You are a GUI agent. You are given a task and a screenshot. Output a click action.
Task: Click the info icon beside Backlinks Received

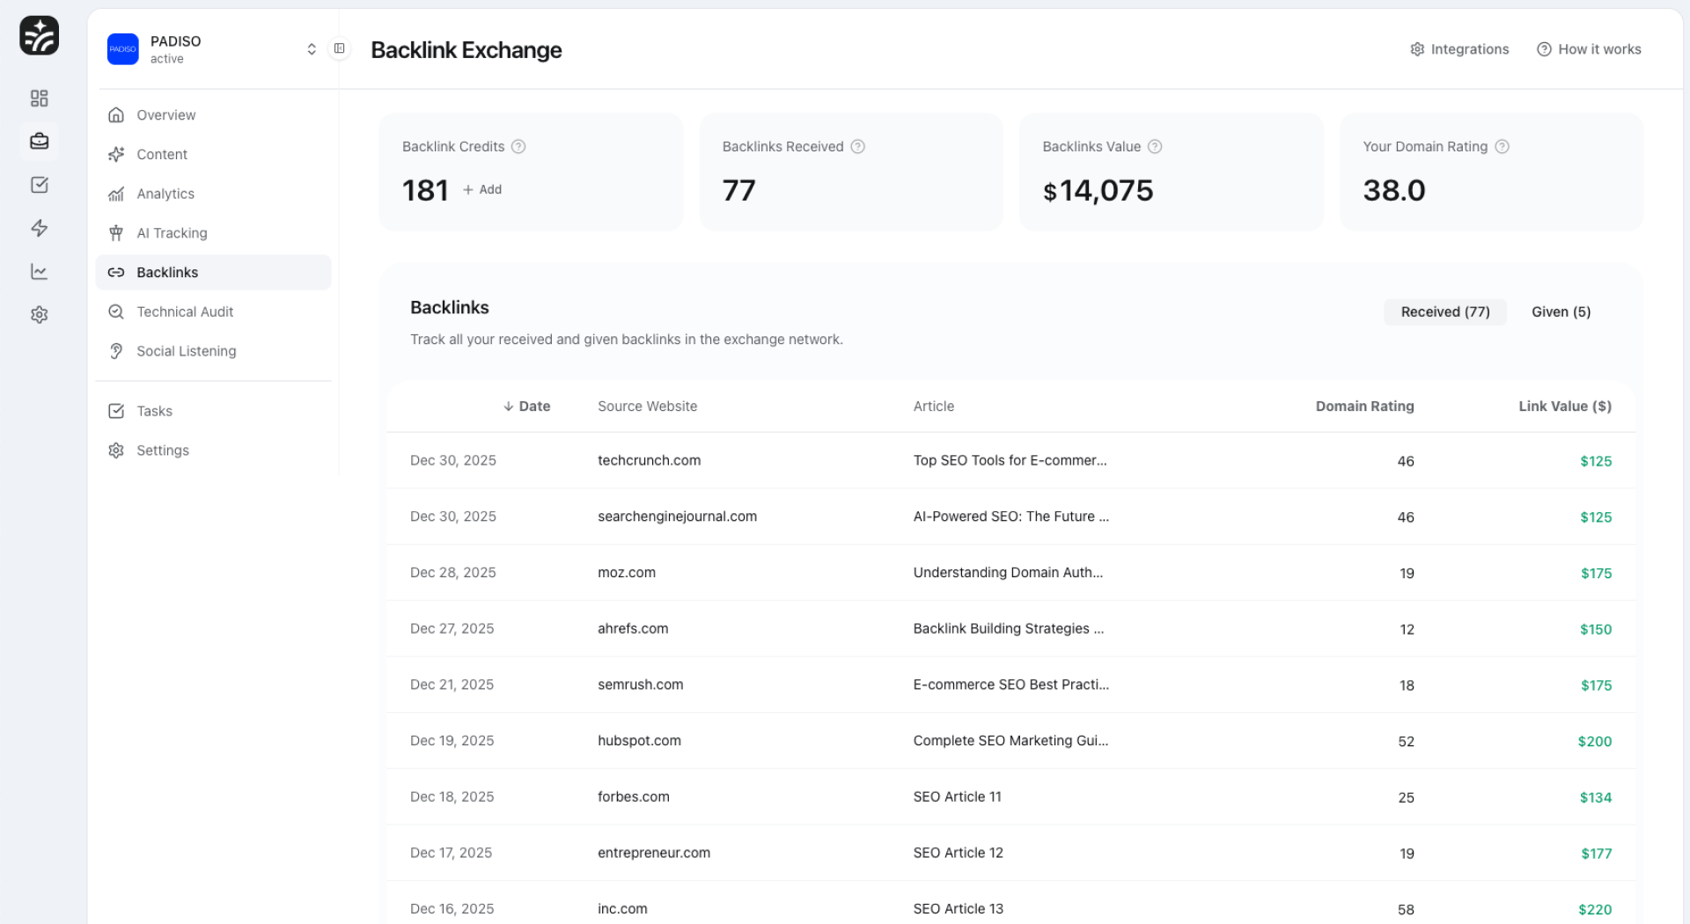point(857,147)
